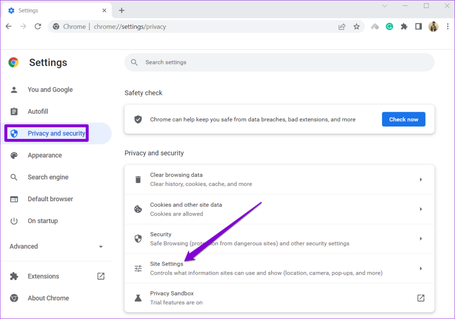
Task: Open the Grammarly extension icon
Action: tap(389, 27)
